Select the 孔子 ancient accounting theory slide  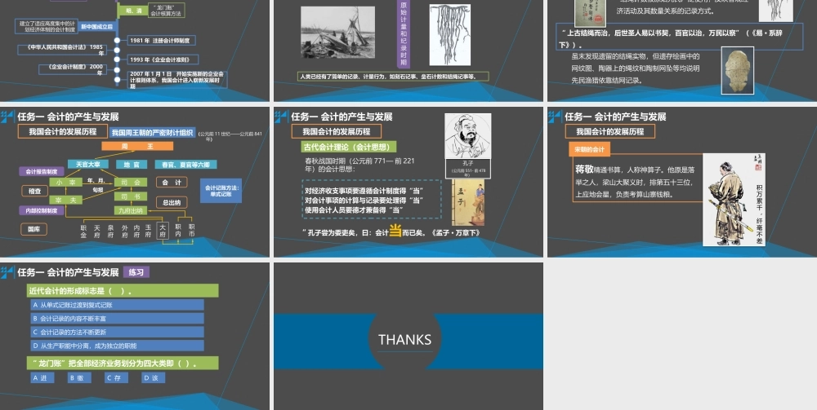408,182
